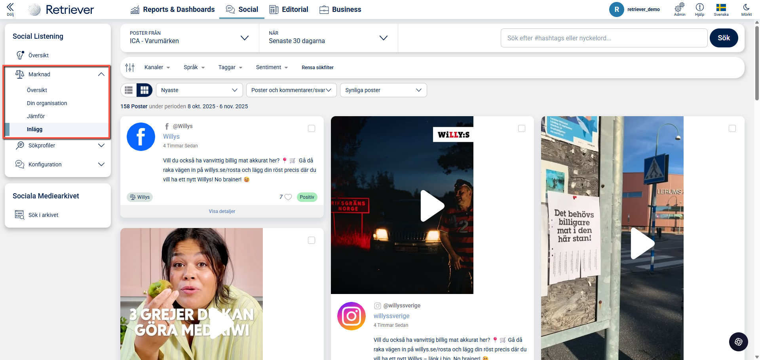Go to the Reports & Dashboards tab

coord(173,9)
